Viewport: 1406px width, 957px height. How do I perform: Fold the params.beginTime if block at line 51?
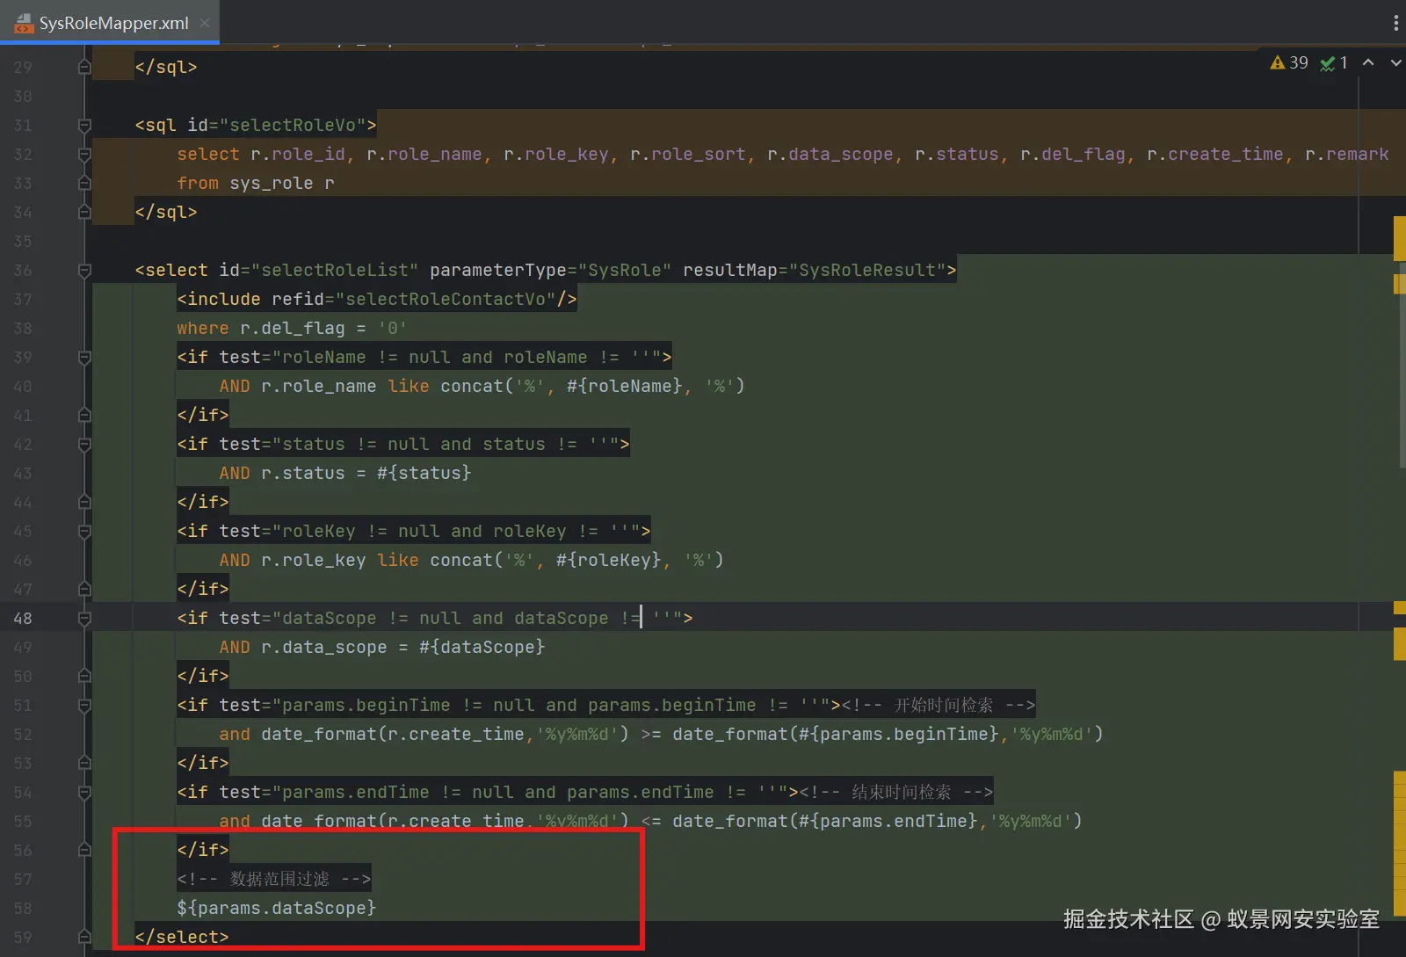click(x=84, y=706)
